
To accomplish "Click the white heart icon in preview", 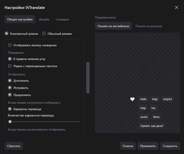I will (132, 99).
